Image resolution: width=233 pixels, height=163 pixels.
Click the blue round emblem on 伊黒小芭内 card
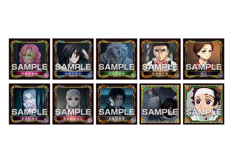pyautogui.click(x=90, y=75)
